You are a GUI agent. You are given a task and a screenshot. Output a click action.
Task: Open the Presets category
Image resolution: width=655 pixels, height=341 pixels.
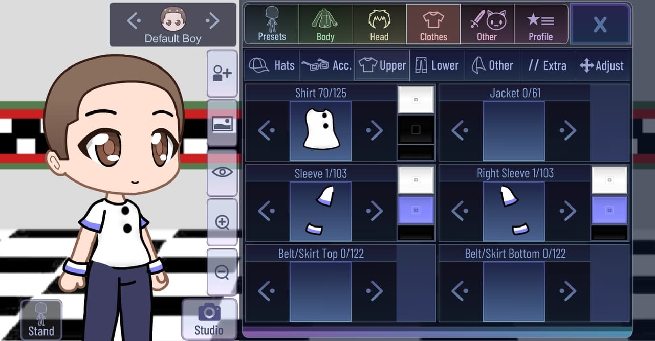tap(272, 24)
